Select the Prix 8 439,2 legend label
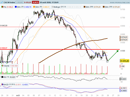 (x=7, y=7)
